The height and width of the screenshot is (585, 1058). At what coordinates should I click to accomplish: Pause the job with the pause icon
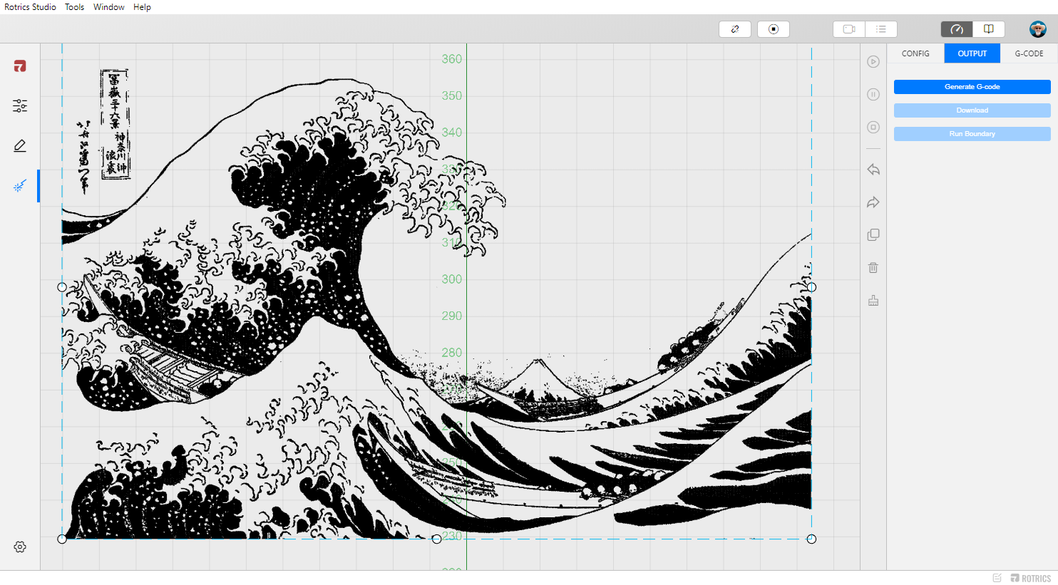pos(873,95)
